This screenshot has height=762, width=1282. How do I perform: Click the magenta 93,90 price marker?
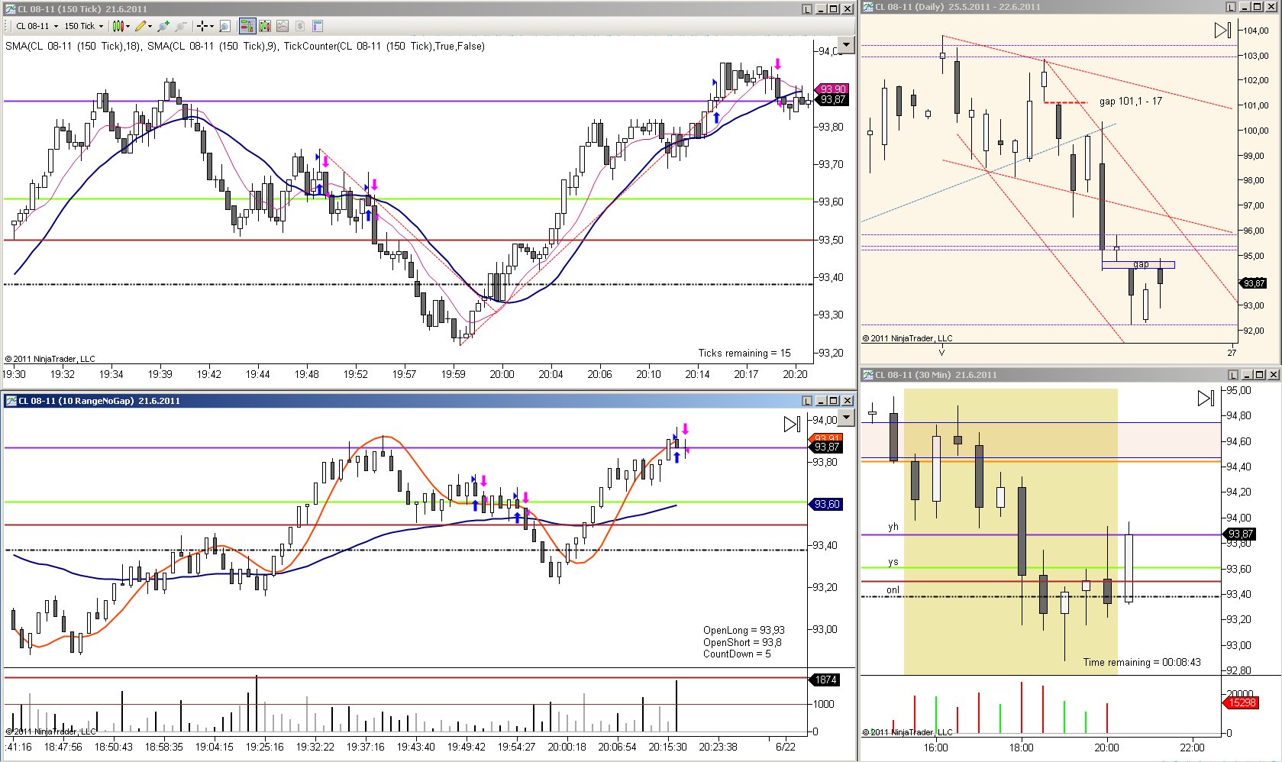(832, 89)
